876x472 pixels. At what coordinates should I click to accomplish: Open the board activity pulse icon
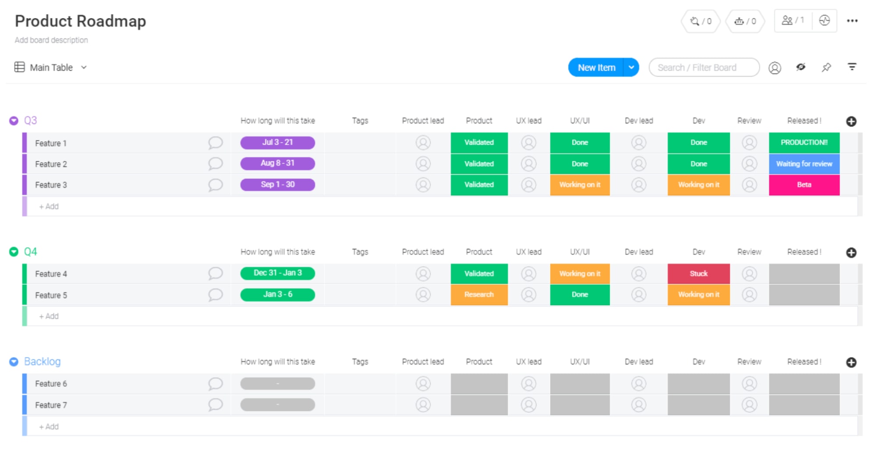pos(824,20)
